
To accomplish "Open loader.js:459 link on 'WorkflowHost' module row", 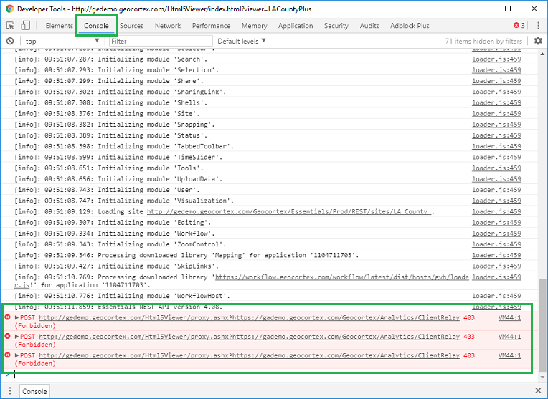I will coord(496,296).
